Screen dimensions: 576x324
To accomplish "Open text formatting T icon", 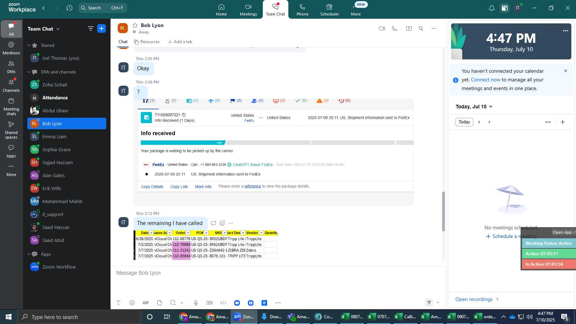I will [118, 303].
